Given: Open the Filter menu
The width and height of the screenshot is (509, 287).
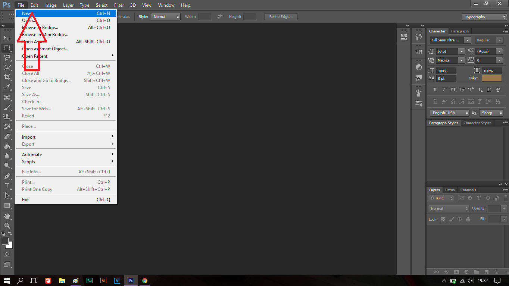Looking at the screenshot, I should point(119,5).
